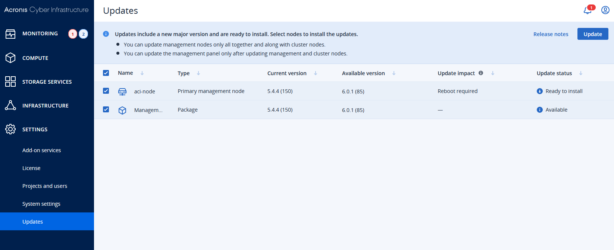Deselect the Management package checkbox
Screen dimensions: 614x250
(x=106, y=109)
